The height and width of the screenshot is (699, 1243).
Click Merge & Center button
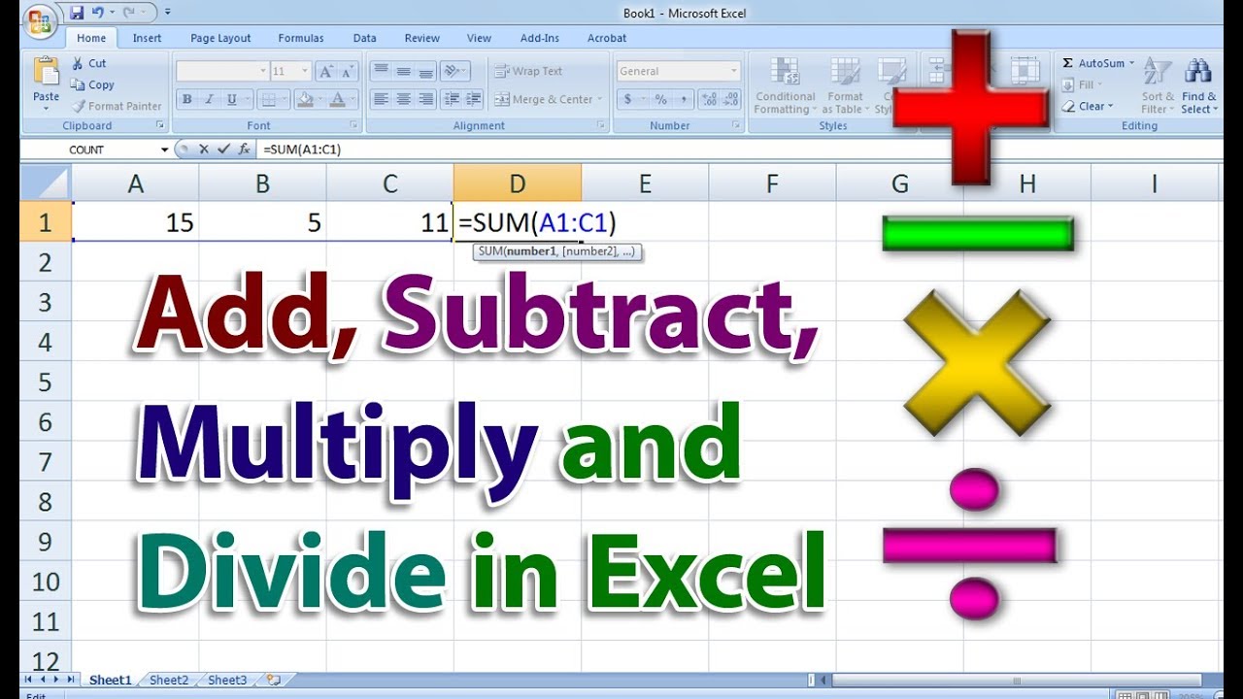548,99
